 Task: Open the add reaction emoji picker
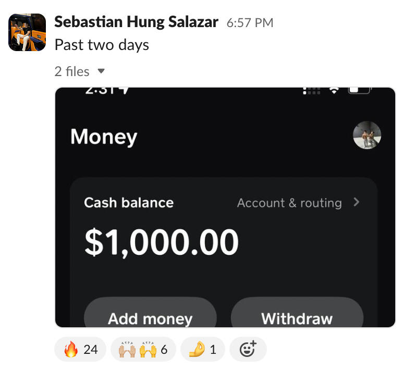(x=248, y=349)
